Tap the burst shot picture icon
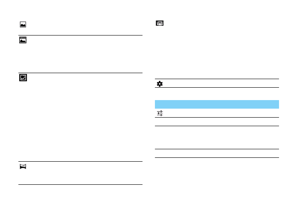This screenshot has height=213, width=291. (x=23, y=41)
